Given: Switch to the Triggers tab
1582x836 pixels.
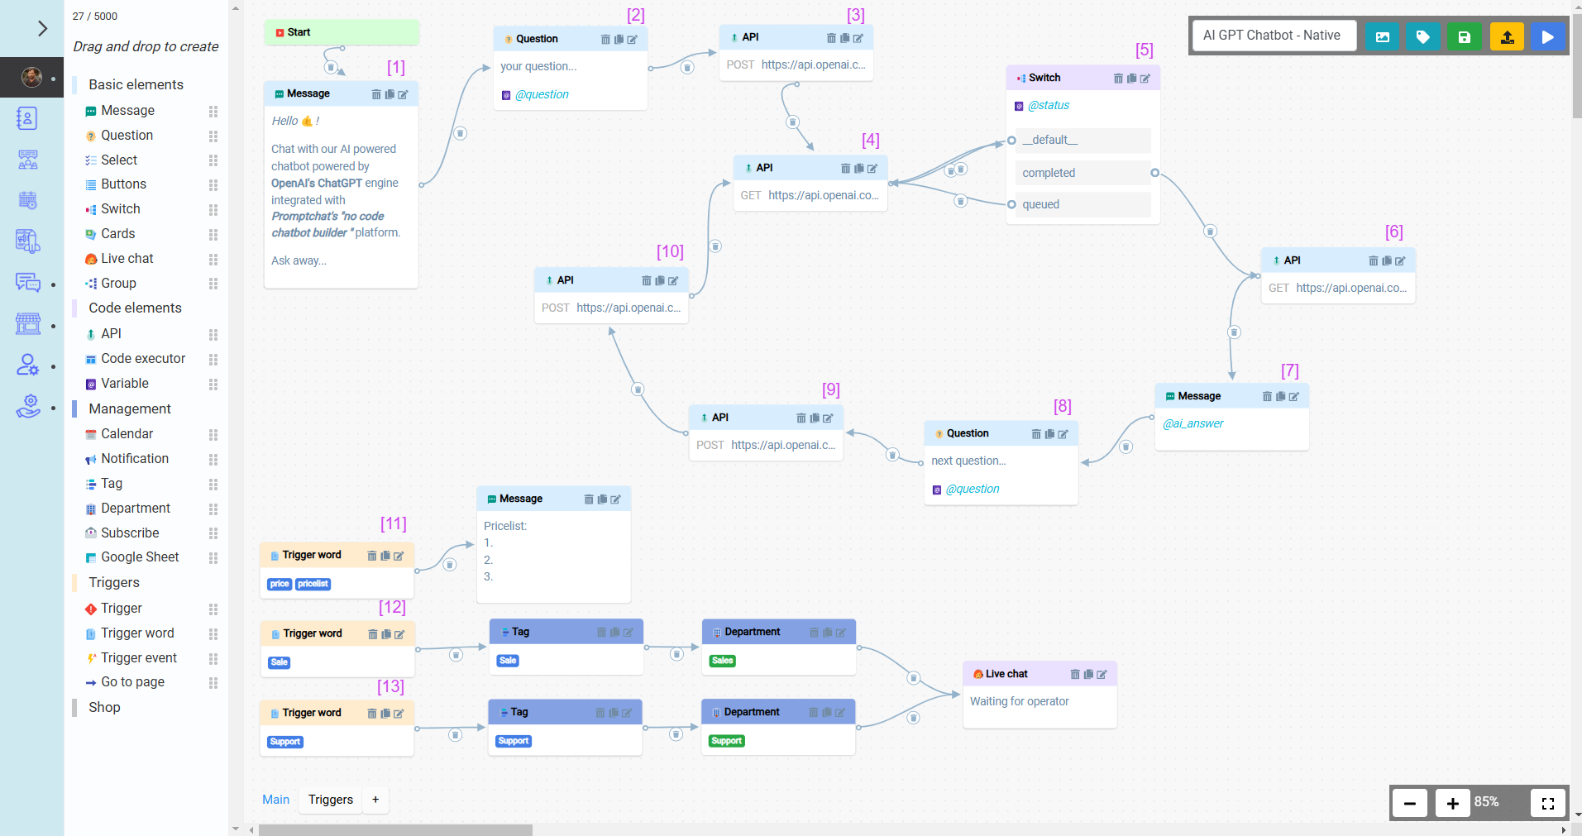Looking at the screenshot, I should pyautogui.click(x=330, y=800).
